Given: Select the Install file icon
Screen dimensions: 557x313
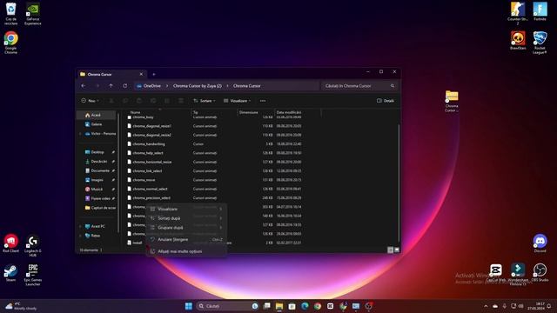Looking at the screenshot, I should pyautogui.click(x=130, y=243).
